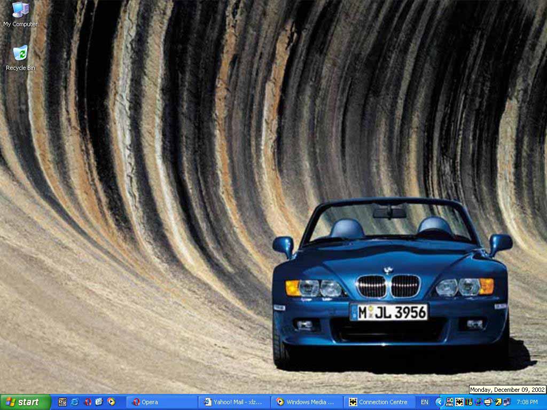Click the 7:08 PM taskbar clock
Viewport: 547px width, 410px height.
pos(527,402)
